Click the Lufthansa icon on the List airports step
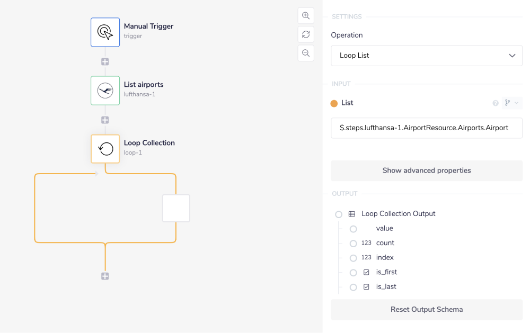 tap(105, 90)
